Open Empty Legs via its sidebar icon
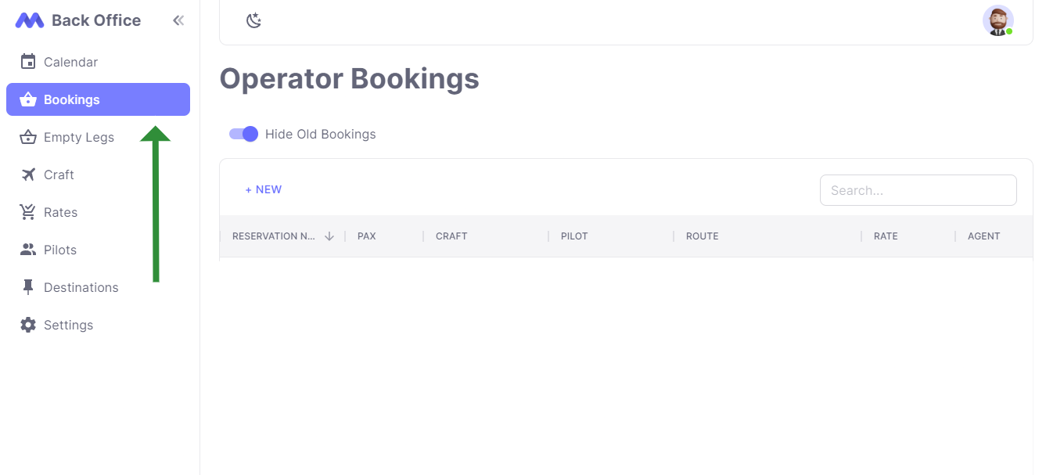 pos(28,137)
